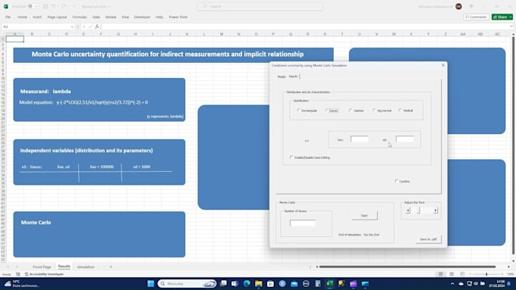Select the Weibull distribution radio button
Screen dimensions: 516x290
click(406, 111)
